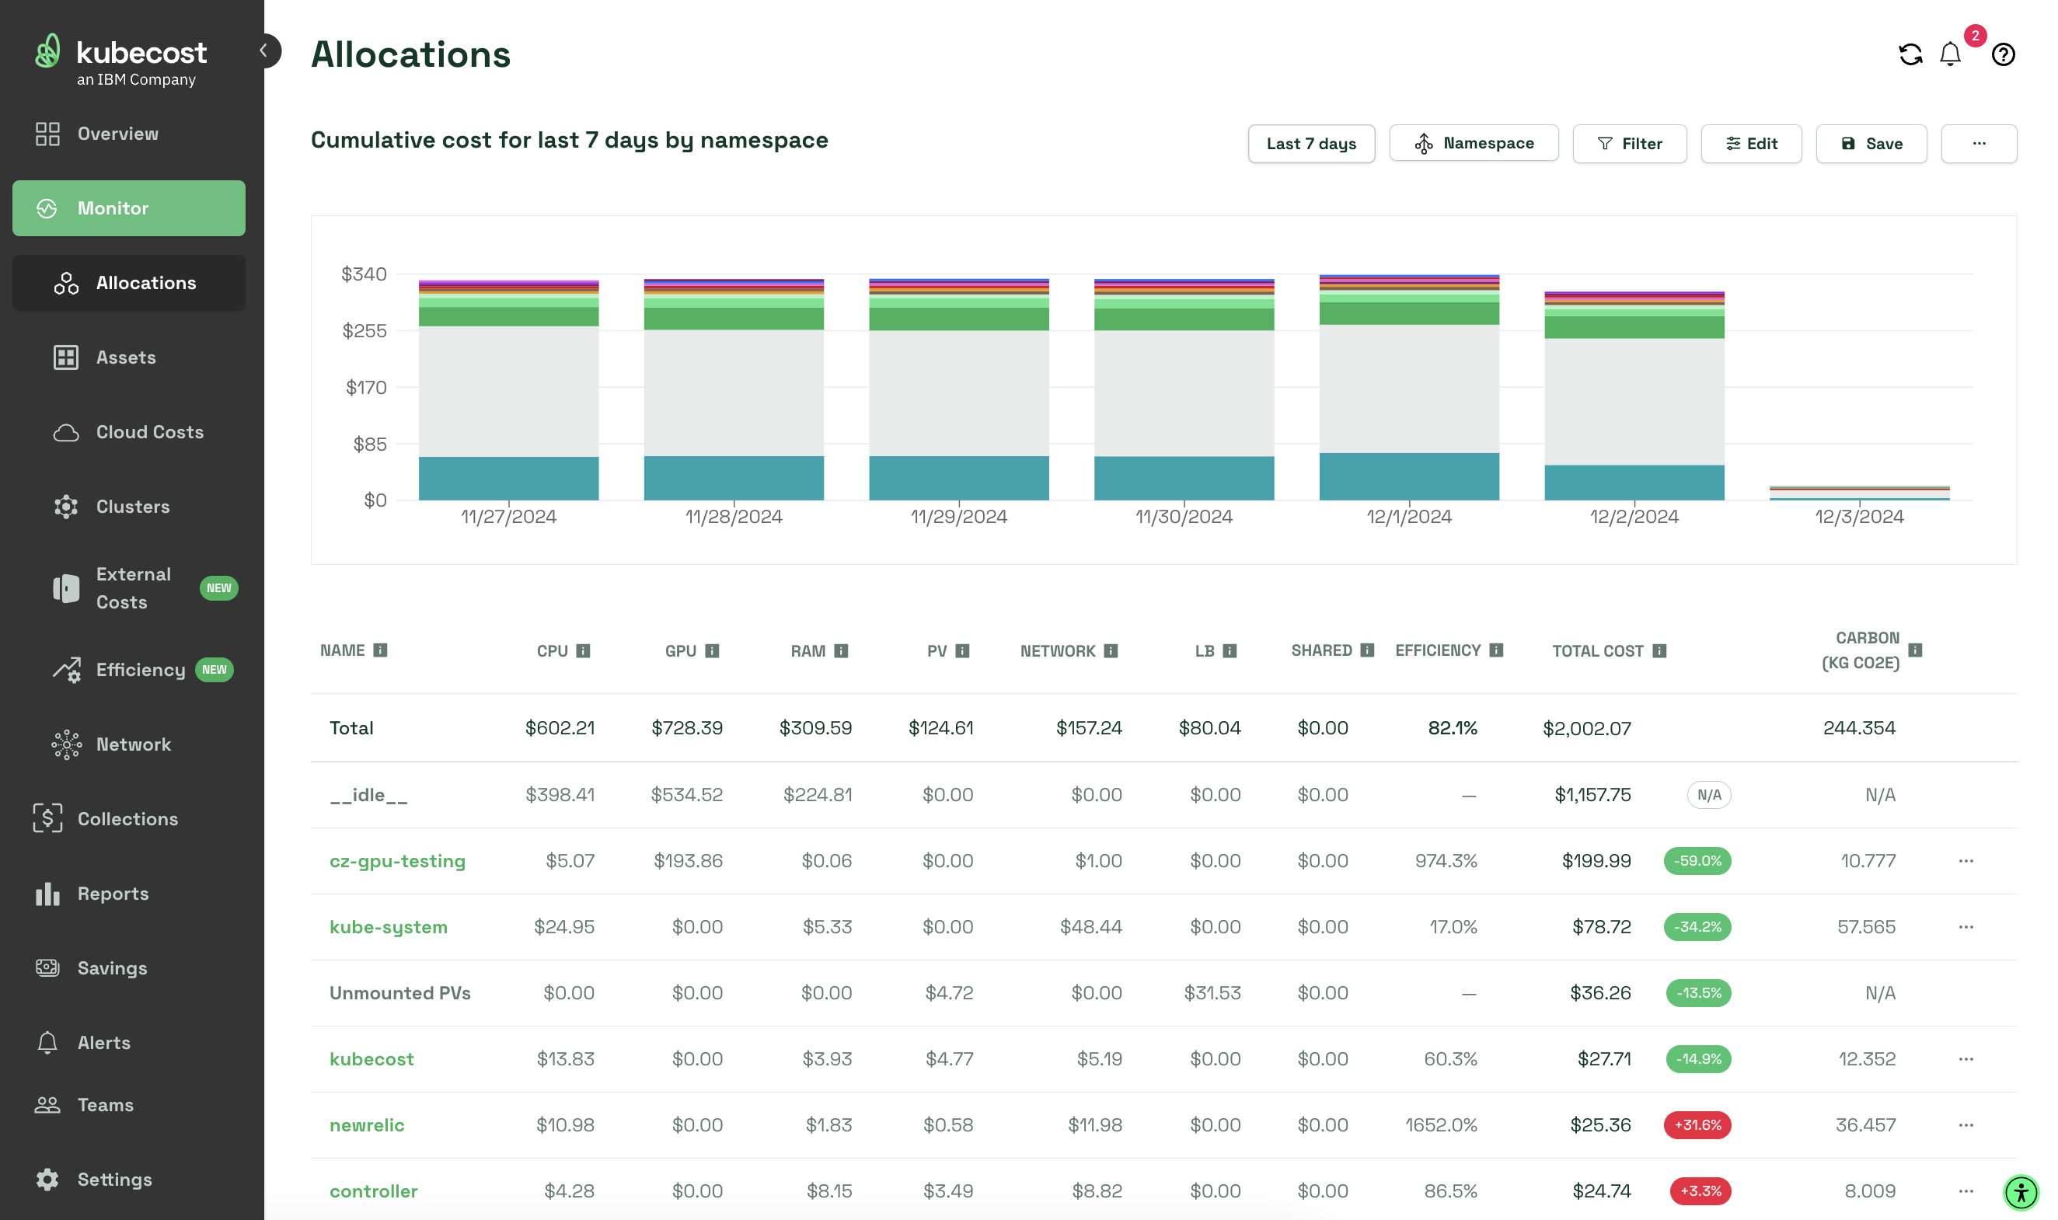The height and width of the screenshot is (1220, 2058).
Task: Click the Namespace grouping icon
Action: [x=1423, y=142]
